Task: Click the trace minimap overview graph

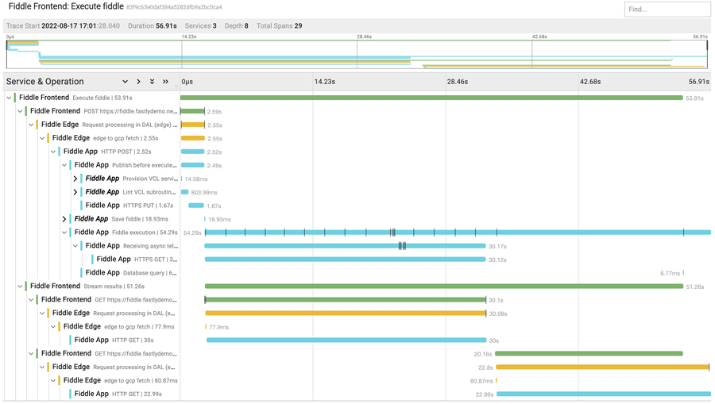Action: [357, 54]
